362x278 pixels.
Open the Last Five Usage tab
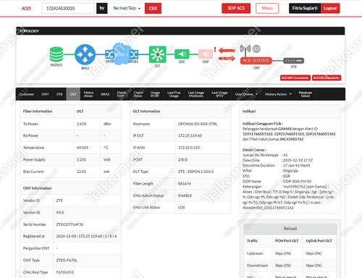pos(174,94)
